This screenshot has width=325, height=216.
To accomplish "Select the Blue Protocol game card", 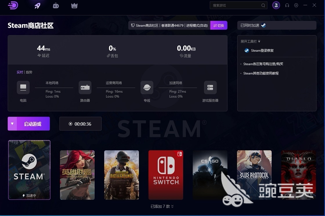I will (254, 175).
